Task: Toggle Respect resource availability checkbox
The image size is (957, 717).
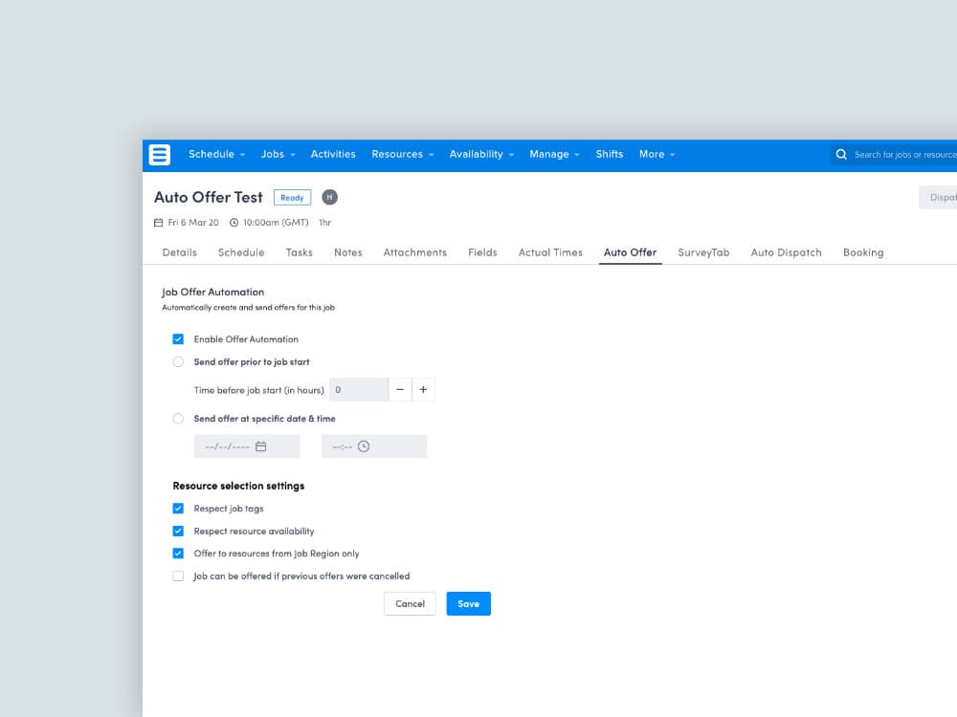Action: 178,531
